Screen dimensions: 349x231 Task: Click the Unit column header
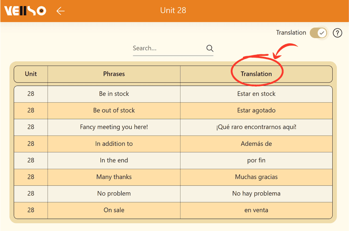click(31, 74)
